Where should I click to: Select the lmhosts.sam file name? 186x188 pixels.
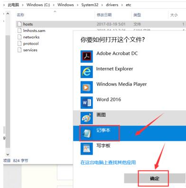(34, 30)
